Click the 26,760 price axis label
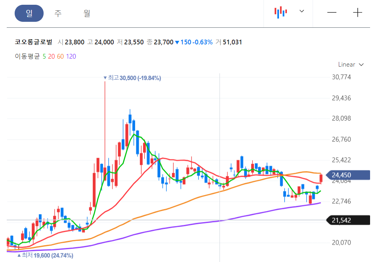Screen dimensions: 378x262 click(x=342, y=140)
